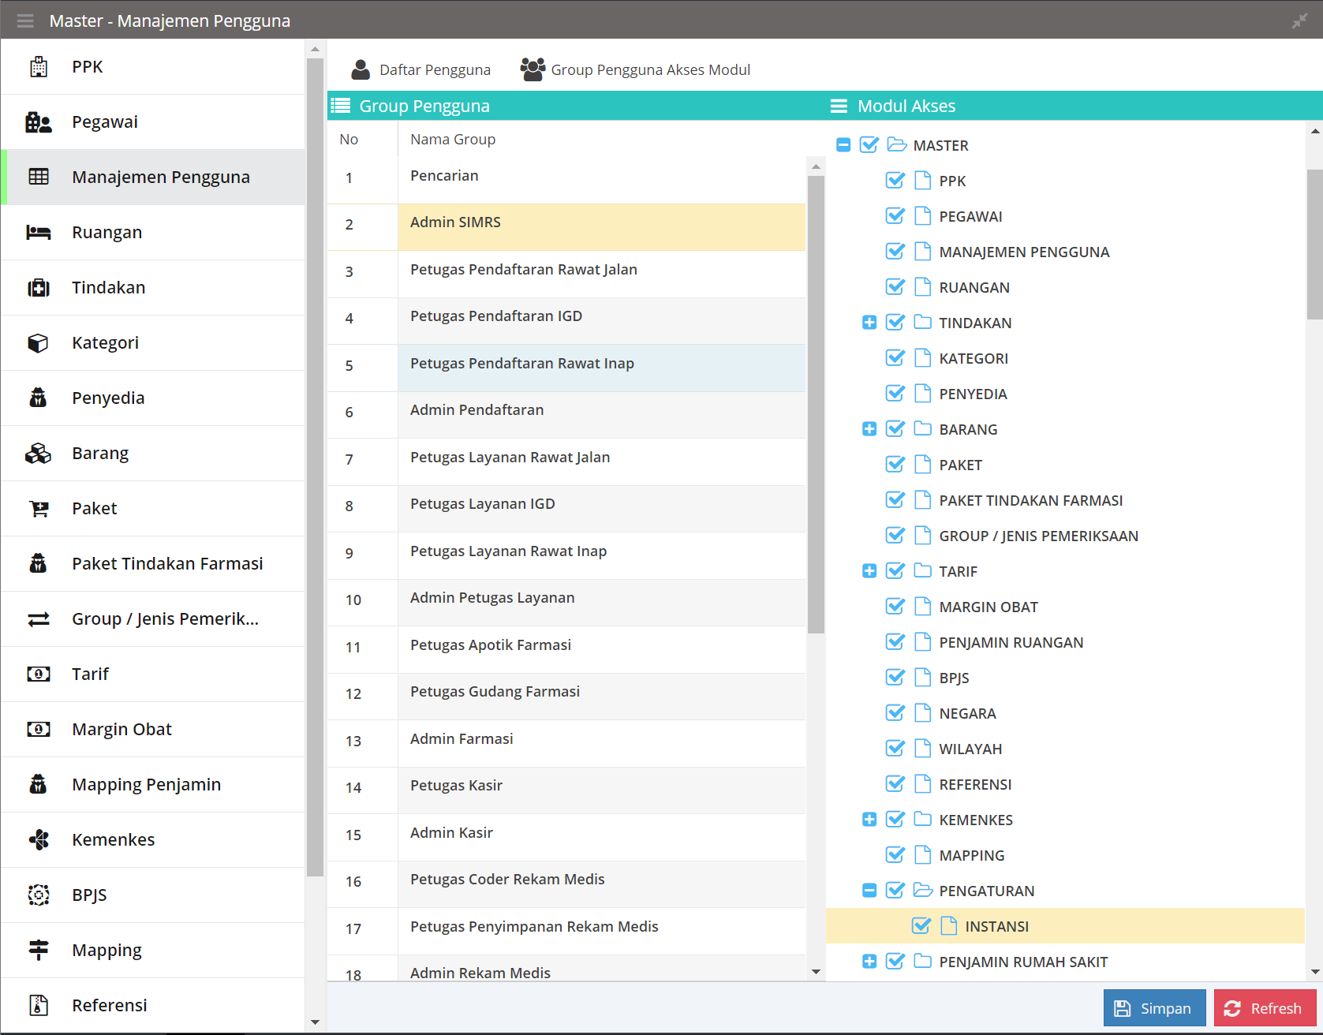Click the Ruangan bed icon
This screenshot has width=1323, height=1035.
[38, 233]
